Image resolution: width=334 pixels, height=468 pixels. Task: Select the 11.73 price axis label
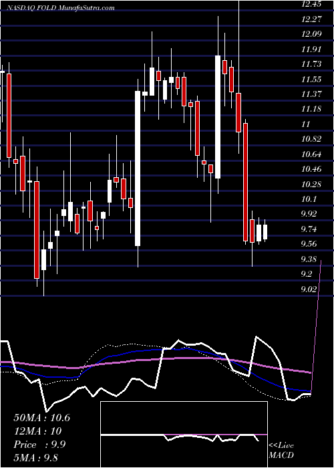tap(311, 64)
